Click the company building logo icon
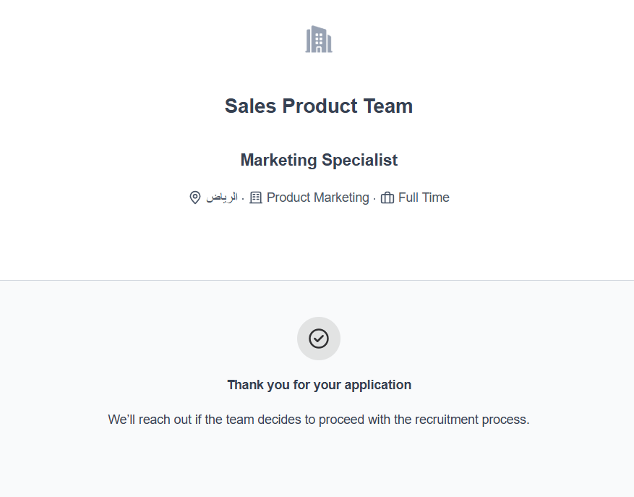 tap(319, 39)
